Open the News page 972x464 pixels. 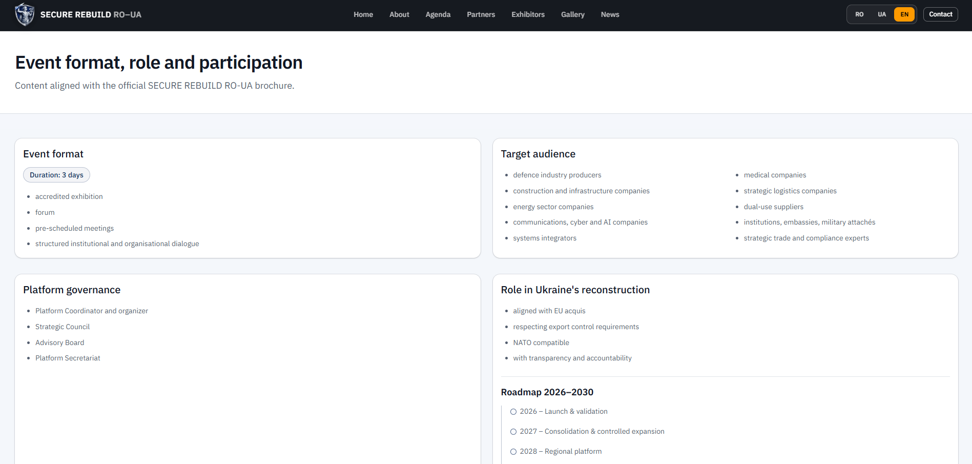click(x=610, y=14)
